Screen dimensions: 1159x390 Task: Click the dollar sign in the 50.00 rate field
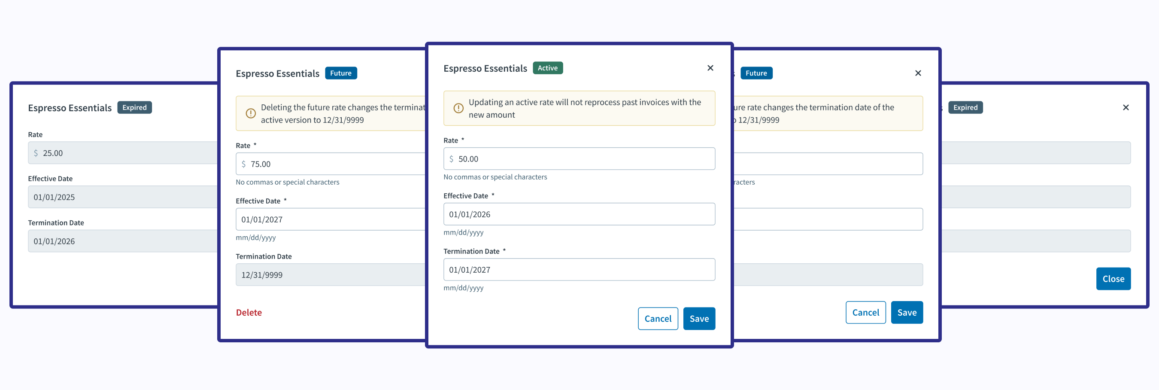[451, 159]
